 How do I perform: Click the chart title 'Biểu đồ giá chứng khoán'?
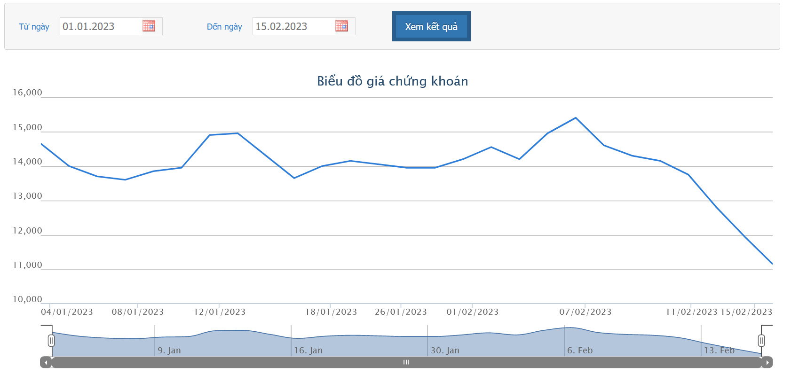point(392,81)
